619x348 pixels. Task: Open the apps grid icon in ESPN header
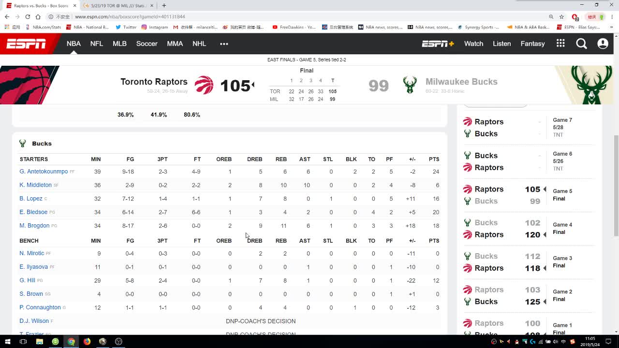click(x=560, y=43)
